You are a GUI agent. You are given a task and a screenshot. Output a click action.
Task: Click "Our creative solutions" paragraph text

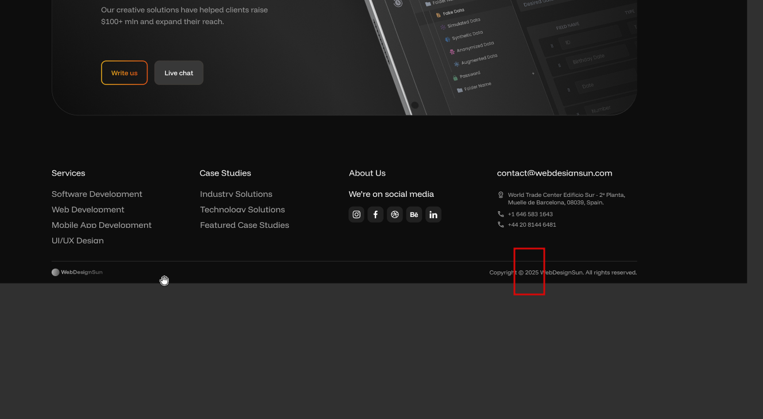click(184, 15)
